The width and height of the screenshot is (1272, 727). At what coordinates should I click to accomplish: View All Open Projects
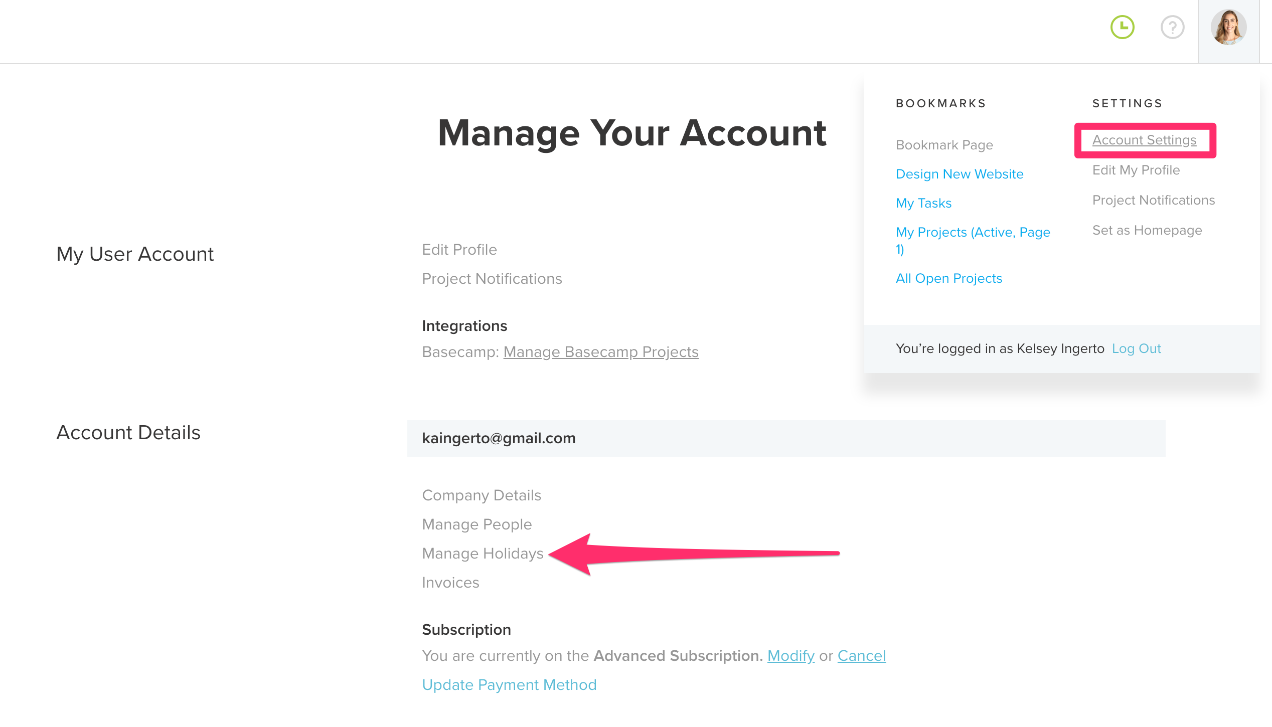tap(949, 278)
